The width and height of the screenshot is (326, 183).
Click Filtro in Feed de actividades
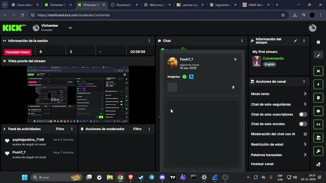pos(60,129)
